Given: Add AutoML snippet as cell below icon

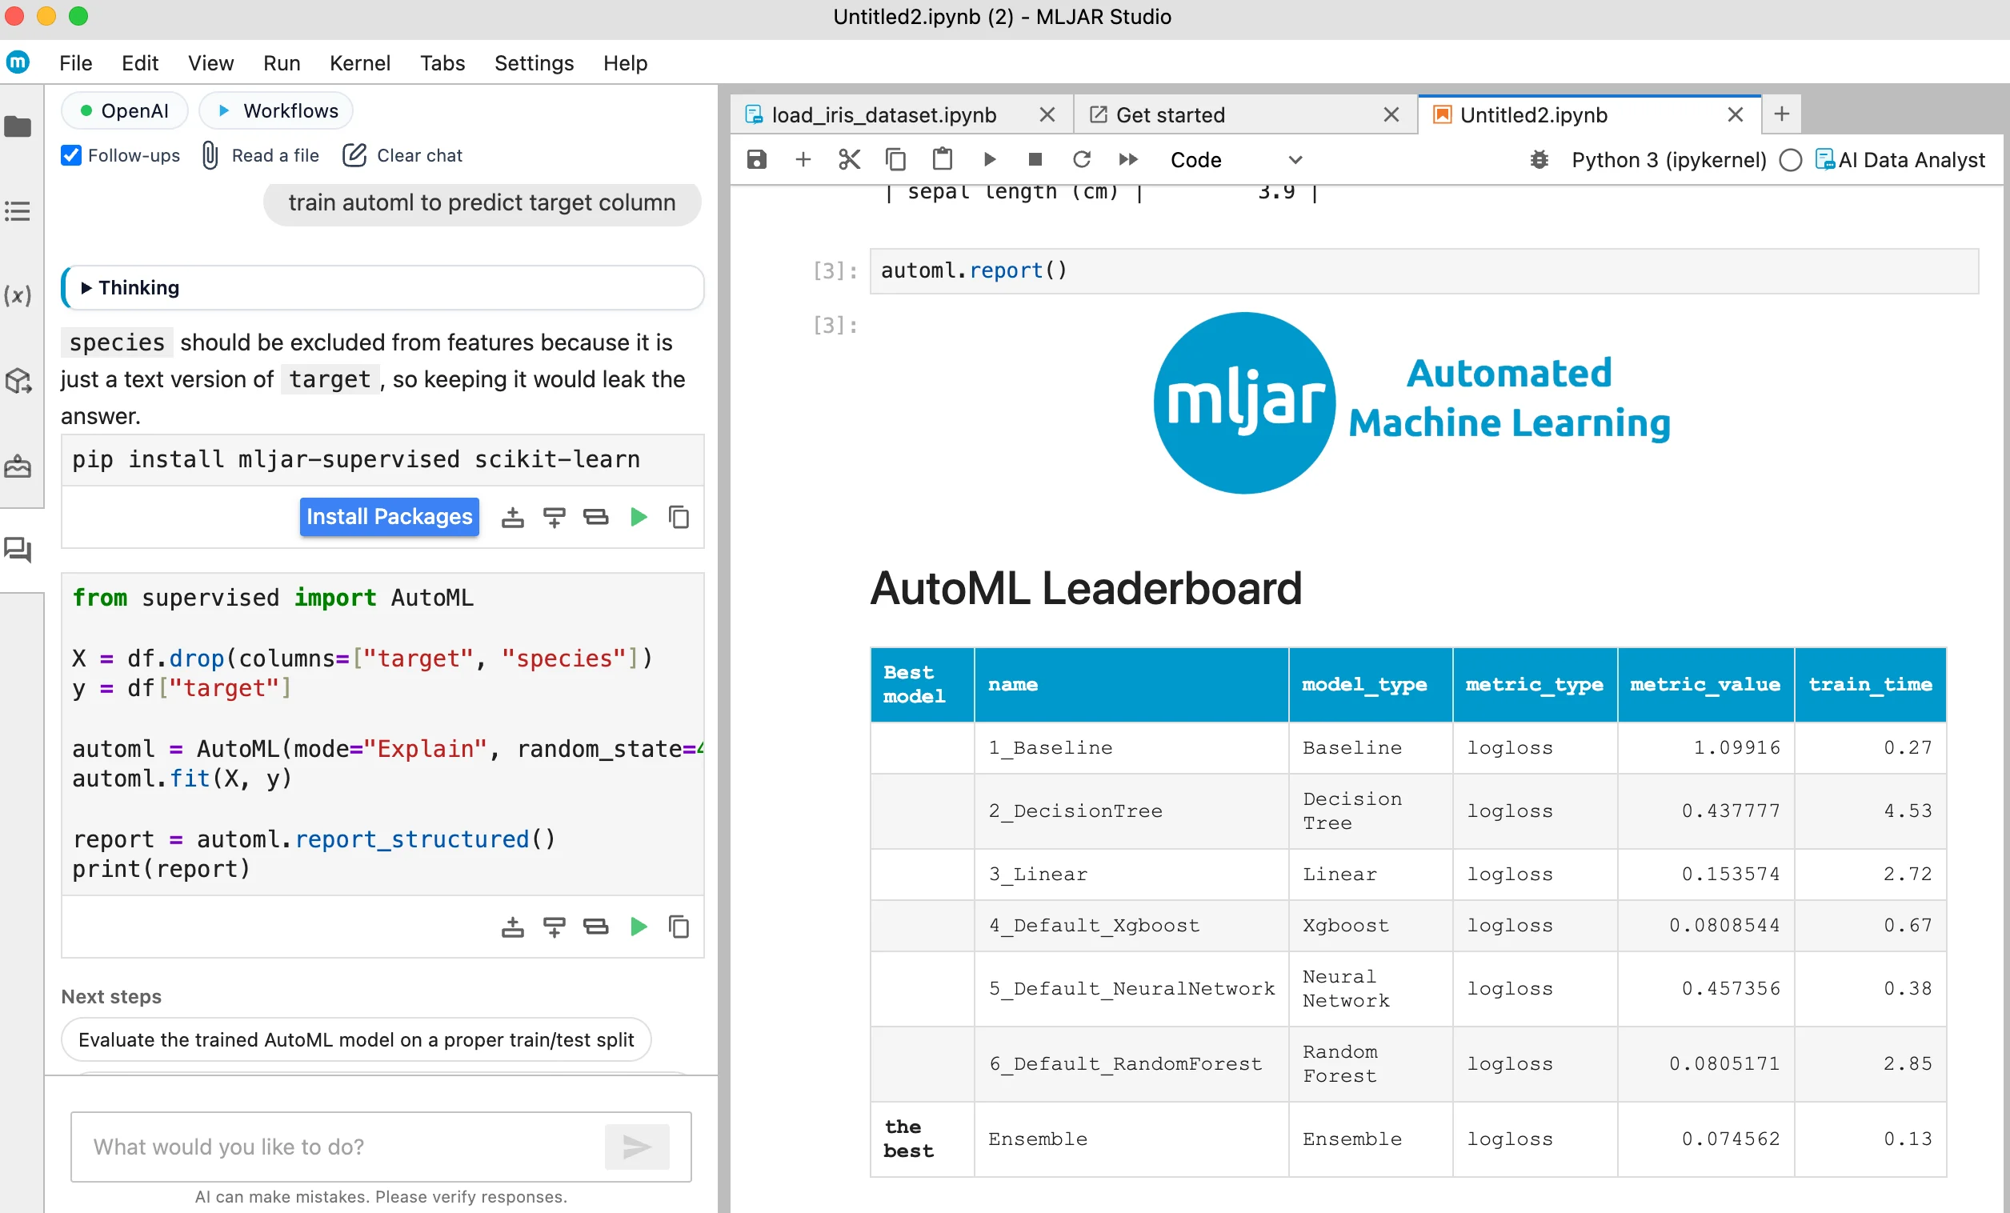Looking at the screenshot, I should [554, 927].
